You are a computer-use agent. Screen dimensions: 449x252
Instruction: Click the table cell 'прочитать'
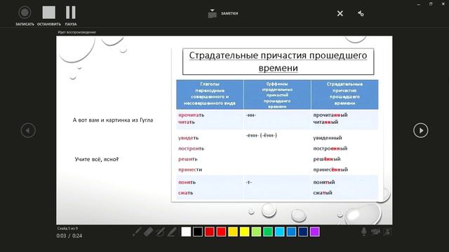(192, 115)
